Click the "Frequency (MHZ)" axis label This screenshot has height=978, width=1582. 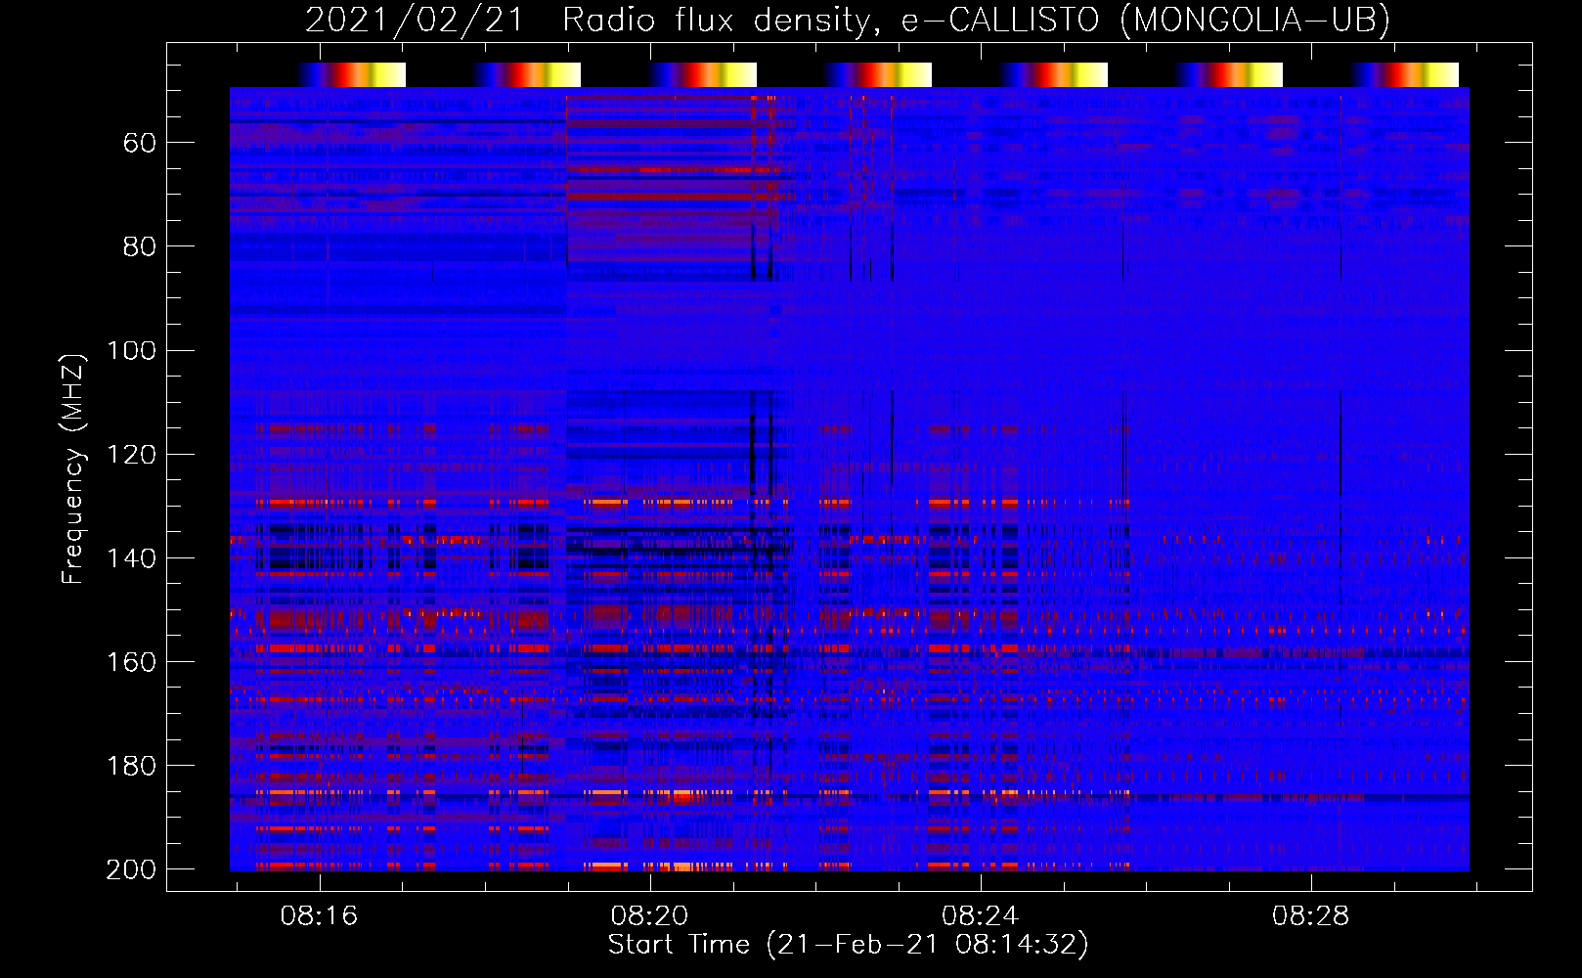point(73,468)
